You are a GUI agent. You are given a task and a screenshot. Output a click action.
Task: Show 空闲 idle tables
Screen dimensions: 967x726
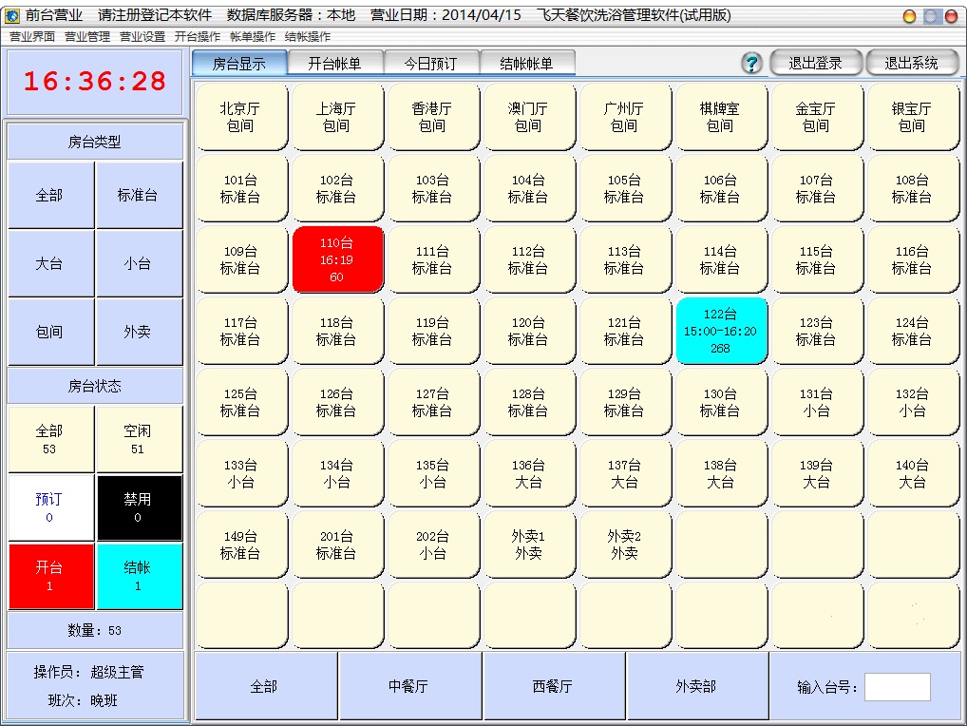coord(138,439)
